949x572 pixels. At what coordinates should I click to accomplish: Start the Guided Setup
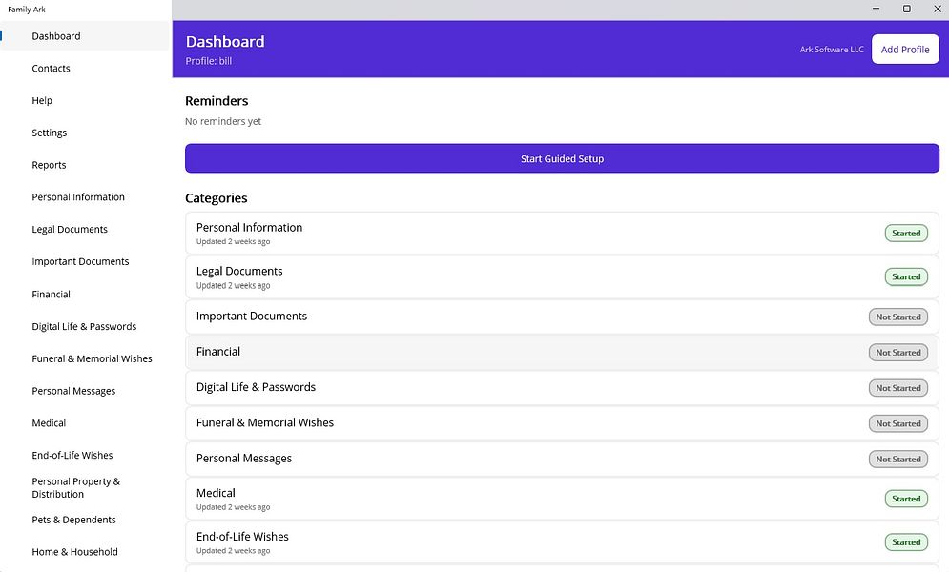562,158
